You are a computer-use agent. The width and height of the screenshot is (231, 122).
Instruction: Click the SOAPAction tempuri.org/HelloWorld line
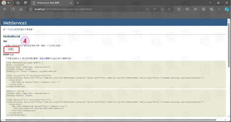[x=32, y=71]
